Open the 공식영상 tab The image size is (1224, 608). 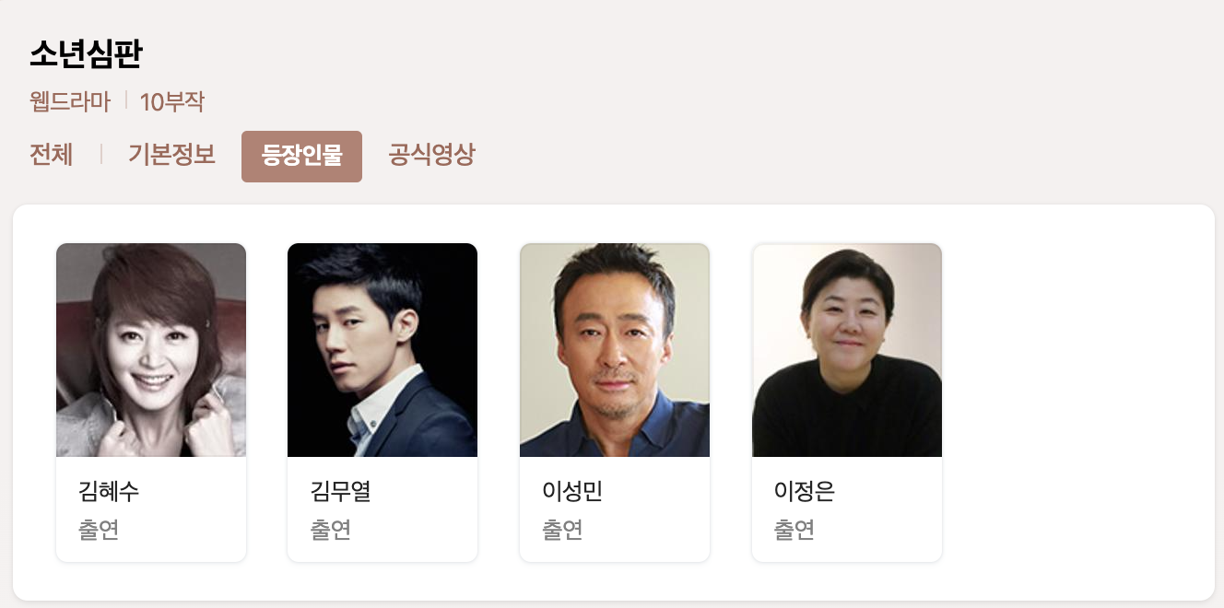click(x=431, y=155)
